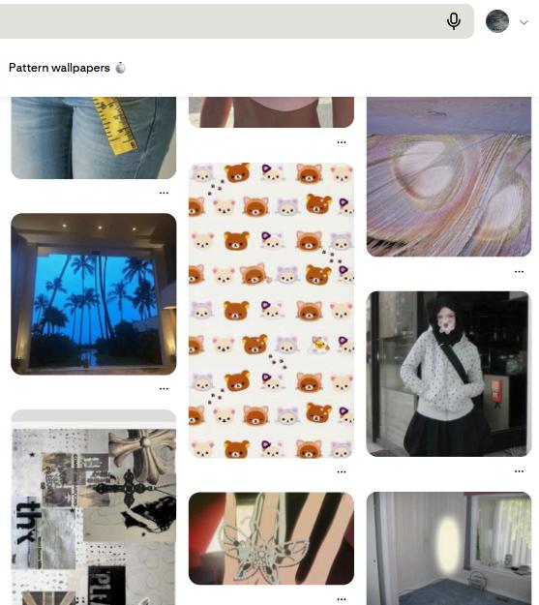Open more options under palm trees window pin
The height and width of the screenshot is (605, 539).
164,388
